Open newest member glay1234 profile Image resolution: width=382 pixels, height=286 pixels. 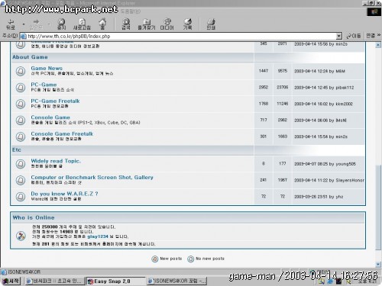[x=98, y=236]
